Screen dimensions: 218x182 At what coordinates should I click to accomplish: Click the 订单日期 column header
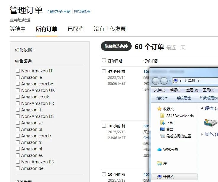(115, 61)
